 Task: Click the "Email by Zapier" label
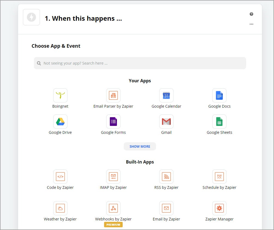[x=166, y=219]
